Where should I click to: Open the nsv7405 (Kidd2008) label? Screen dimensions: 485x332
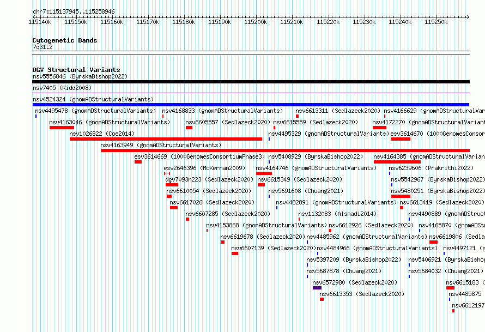pyautogui.click(x=62, y=88)
